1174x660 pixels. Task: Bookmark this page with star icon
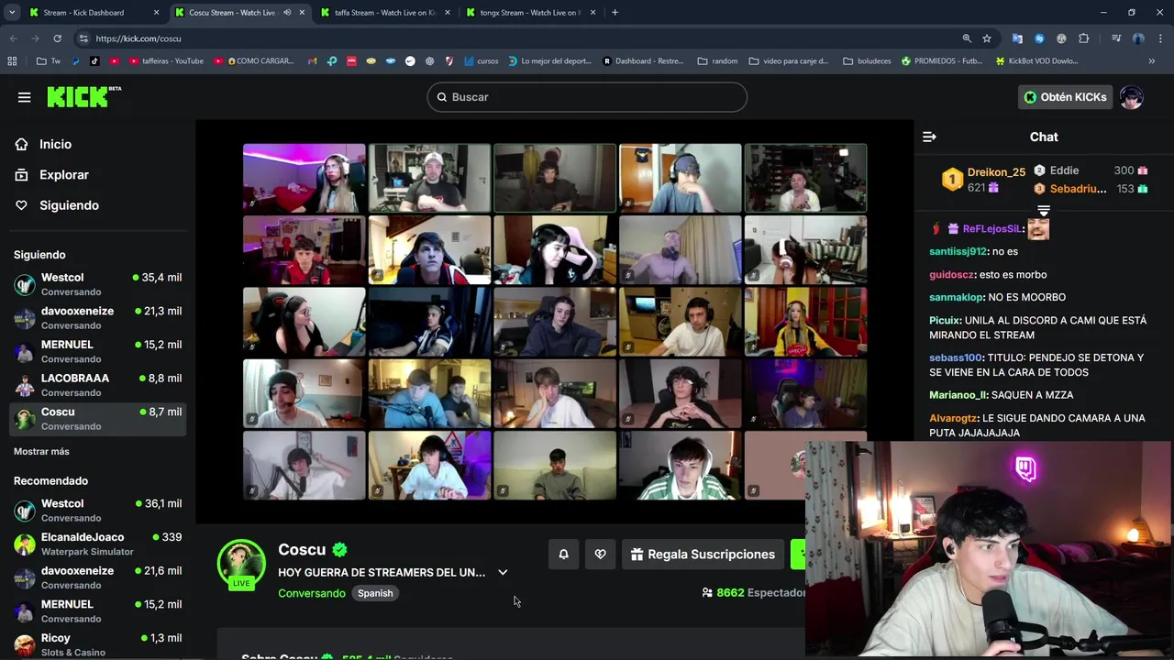(987, 38)
